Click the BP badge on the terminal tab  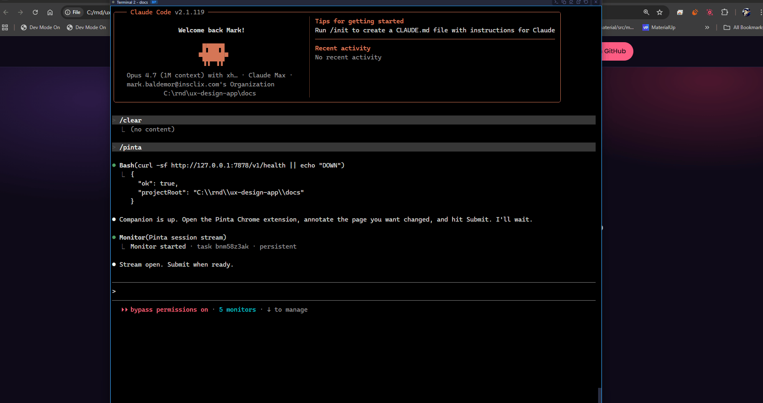pyautogui.click(x=154, y=2)
